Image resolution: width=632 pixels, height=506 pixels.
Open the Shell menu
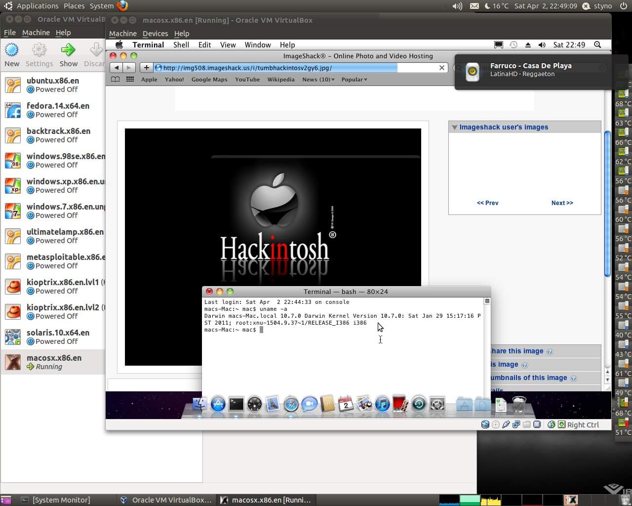click(x=181, y=44)
